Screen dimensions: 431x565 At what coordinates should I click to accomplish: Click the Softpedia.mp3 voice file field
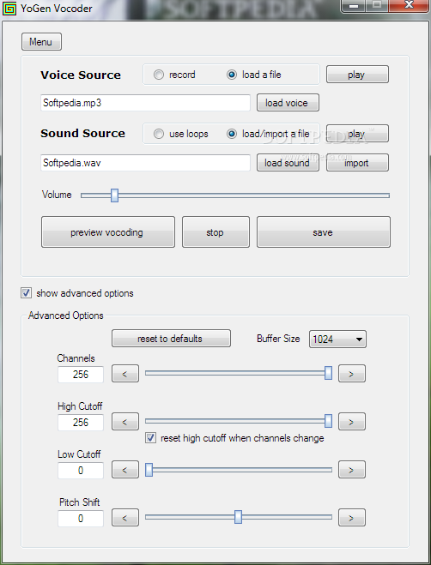145,103
